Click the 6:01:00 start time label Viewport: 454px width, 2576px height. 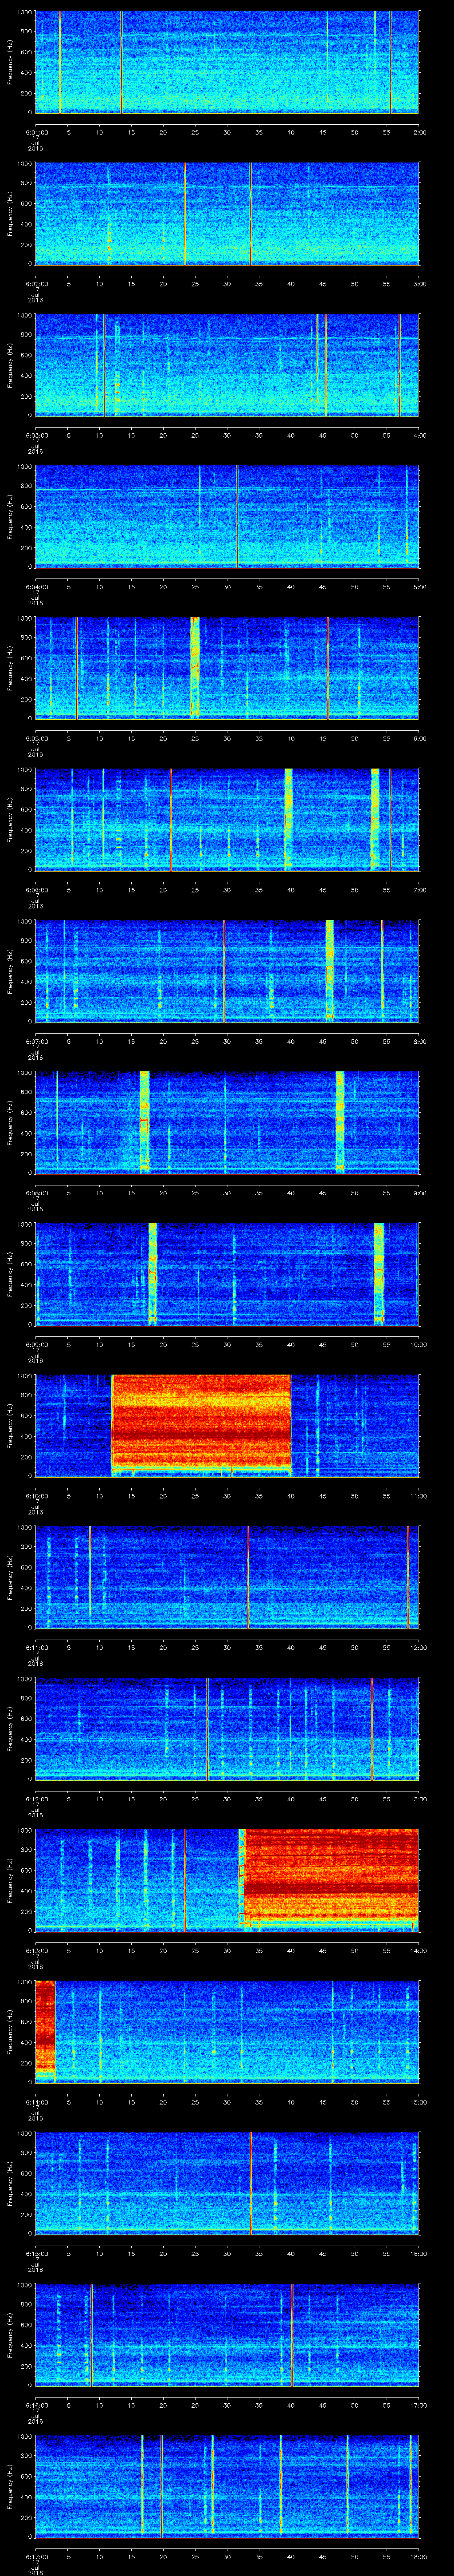[x=36, y=132]
